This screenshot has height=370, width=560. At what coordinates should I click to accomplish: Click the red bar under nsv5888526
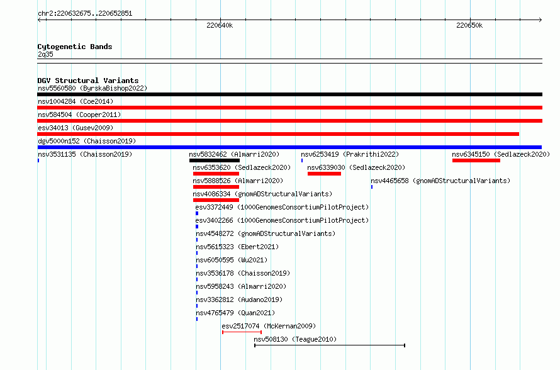tap(216, 187)
